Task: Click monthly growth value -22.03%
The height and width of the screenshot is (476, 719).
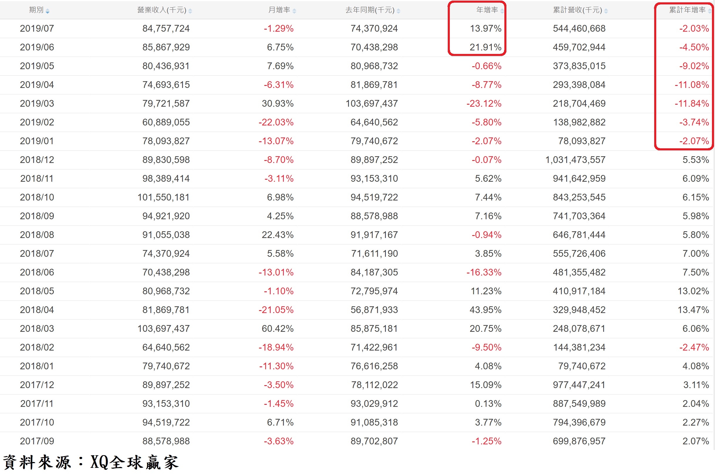Action: [277, 123]
